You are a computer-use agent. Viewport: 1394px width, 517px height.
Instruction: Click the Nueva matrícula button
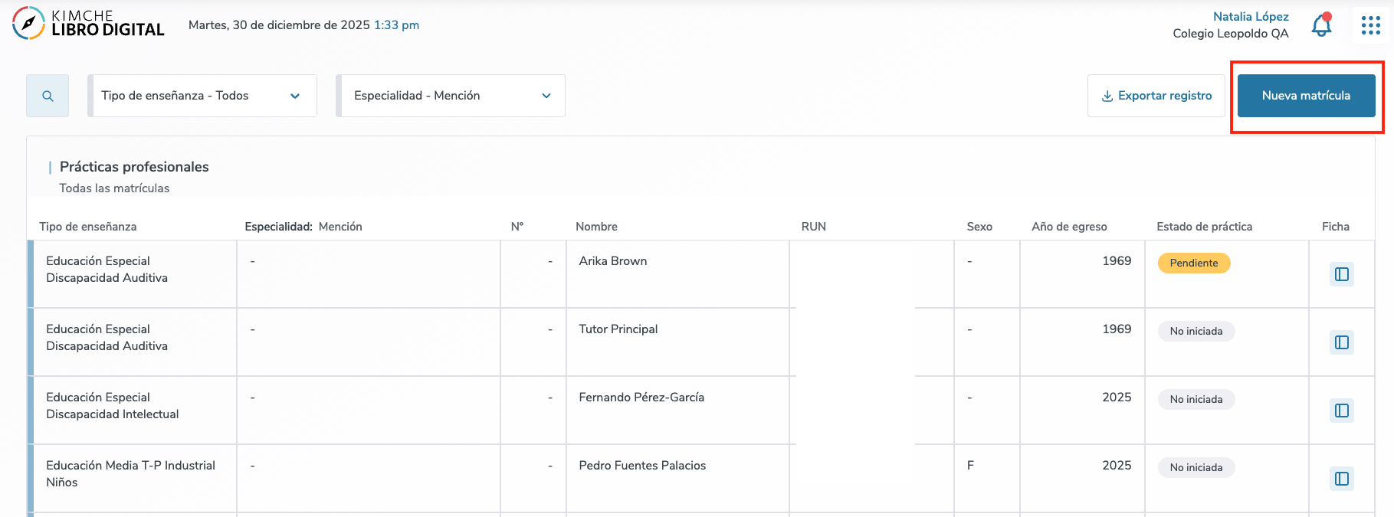click(x=1306, y=96)
